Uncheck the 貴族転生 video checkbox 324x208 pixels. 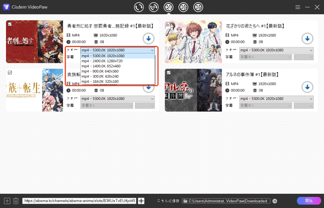tap(10, 72)
